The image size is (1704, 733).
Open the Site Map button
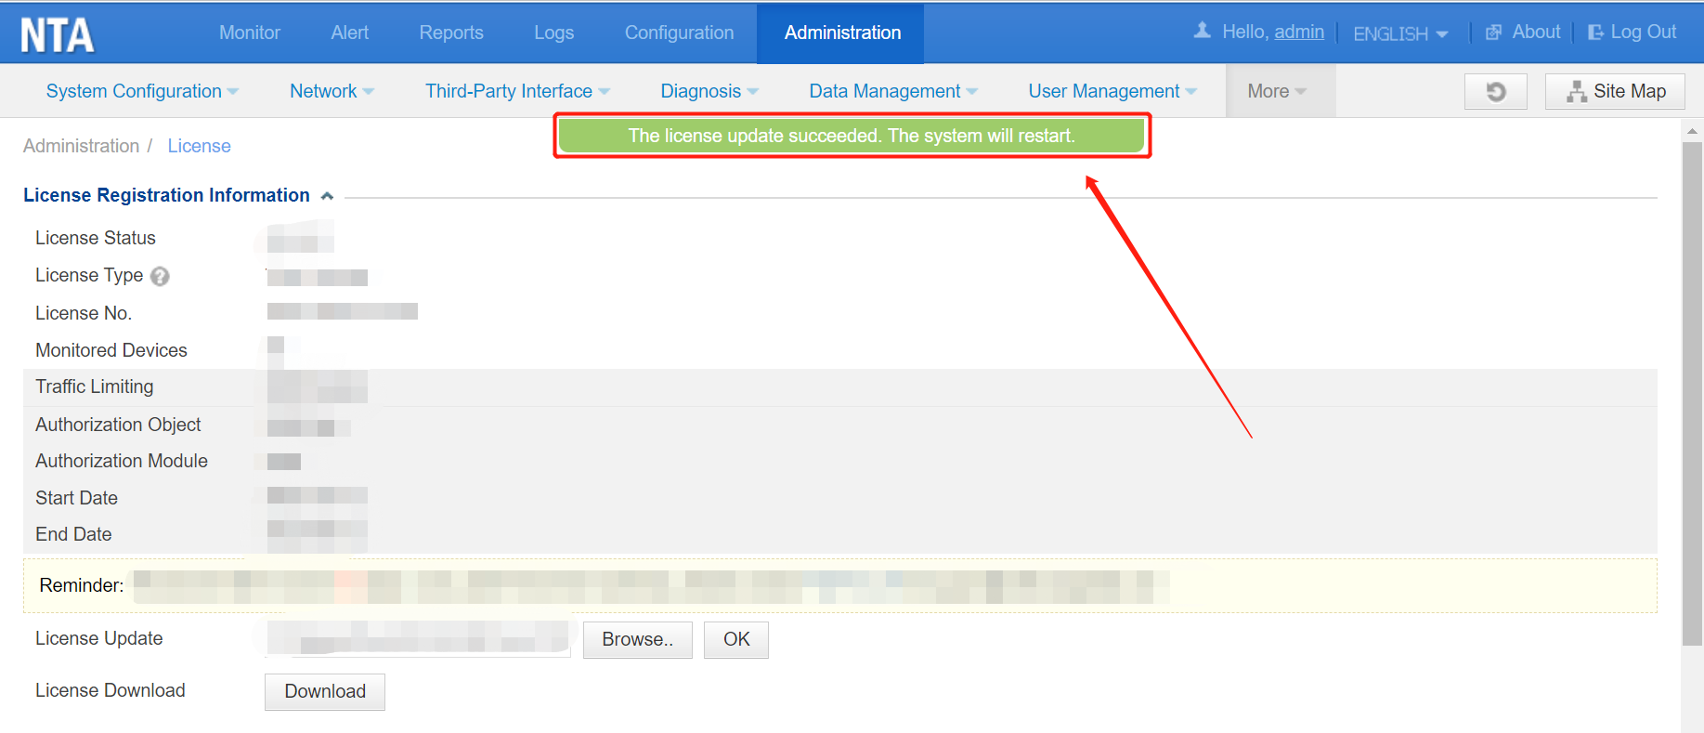pos(1614,92)
